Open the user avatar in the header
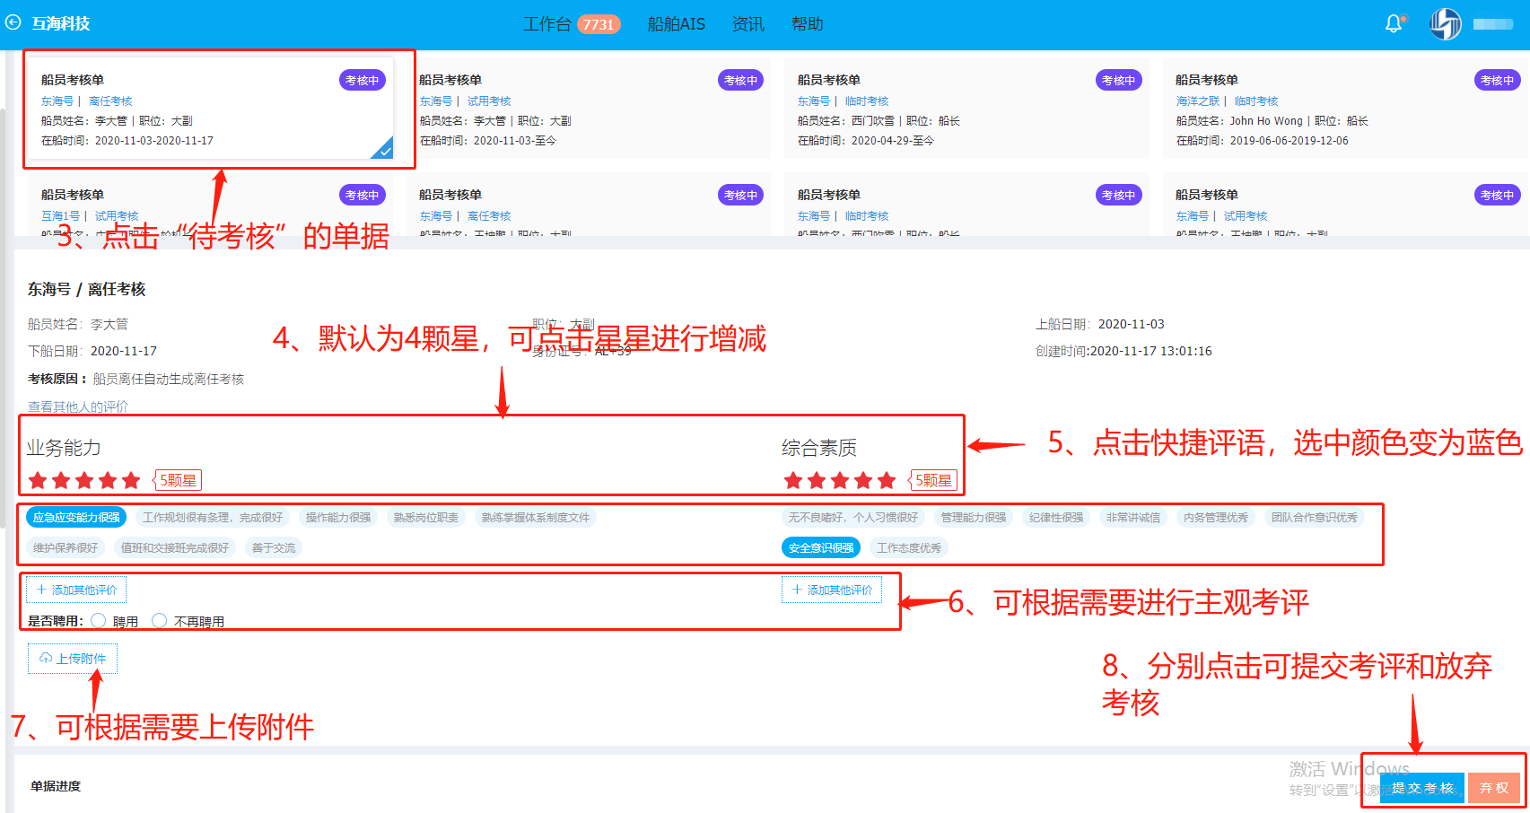 (x=1445, y=24)
